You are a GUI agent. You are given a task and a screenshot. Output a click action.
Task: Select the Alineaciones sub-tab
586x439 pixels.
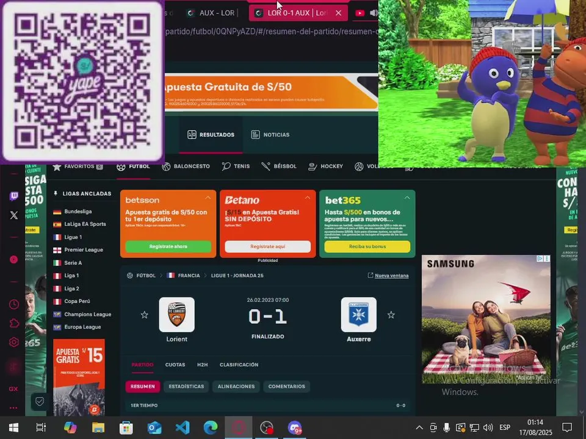point(236,387)
